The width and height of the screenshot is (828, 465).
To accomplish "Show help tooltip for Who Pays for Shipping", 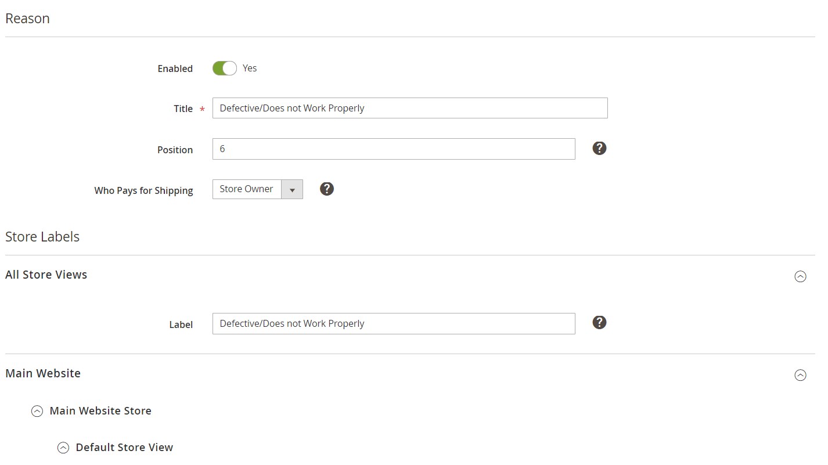I will (x=327, y=189).
